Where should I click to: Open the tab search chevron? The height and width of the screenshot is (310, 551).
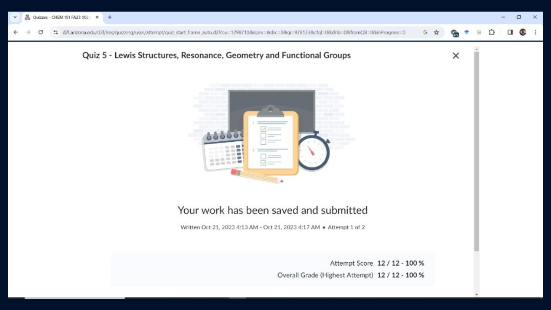tap(15, 17)
